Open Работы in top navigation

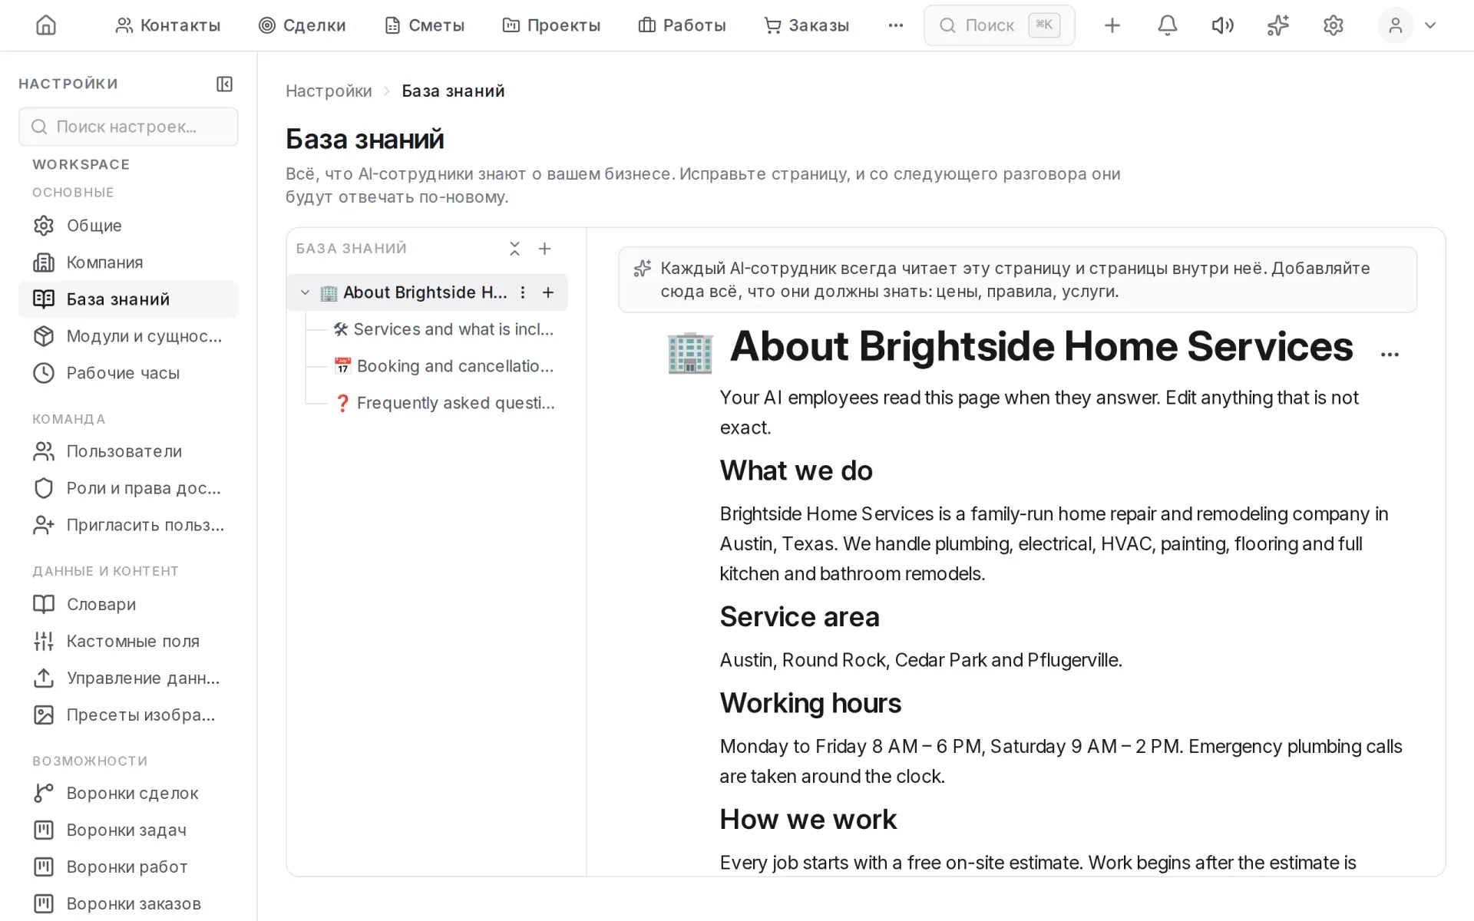(x=682, y=25)
